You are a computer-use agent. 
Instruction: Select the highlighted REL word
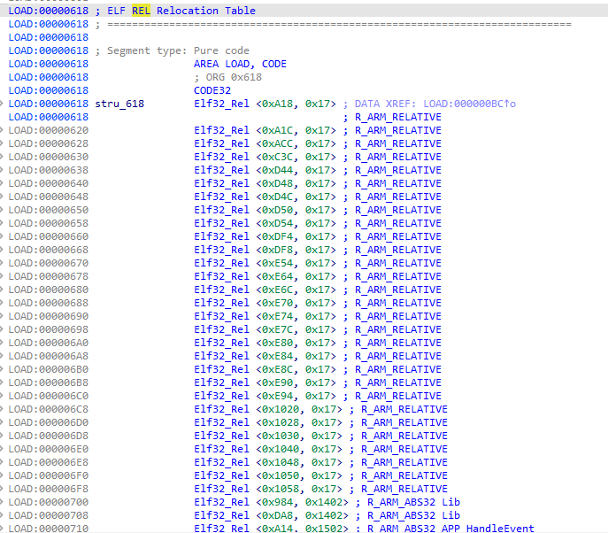[141, 11]
